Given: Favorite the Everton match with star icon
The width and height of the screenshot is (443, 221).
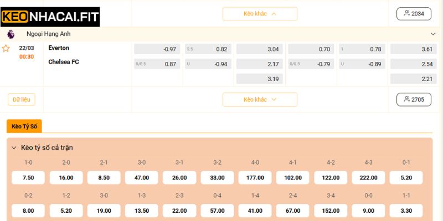Looking at the screenshot, I should click(6, 49).
